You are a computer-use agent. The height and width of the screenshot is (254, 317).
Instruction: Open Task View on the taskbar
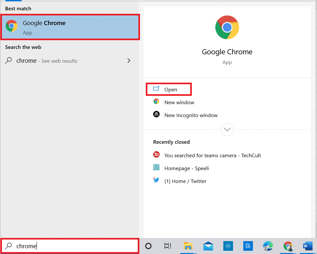coord(167,246)
